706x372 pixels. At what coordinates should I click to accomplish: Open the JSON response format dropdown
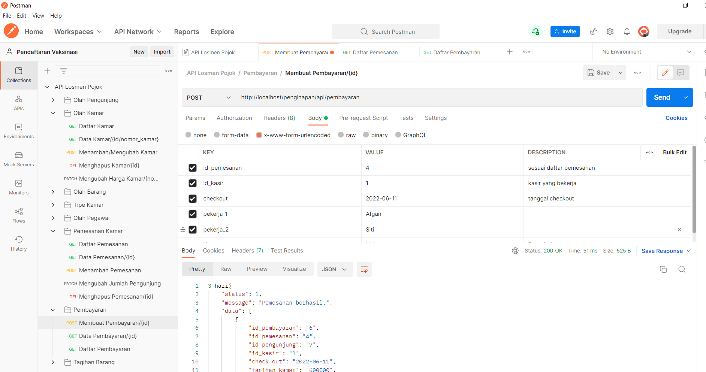pos(335,269)
